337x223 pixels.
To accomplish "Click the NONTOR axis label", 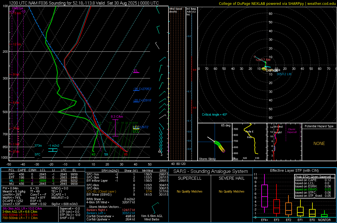I will tap(324, 220).
